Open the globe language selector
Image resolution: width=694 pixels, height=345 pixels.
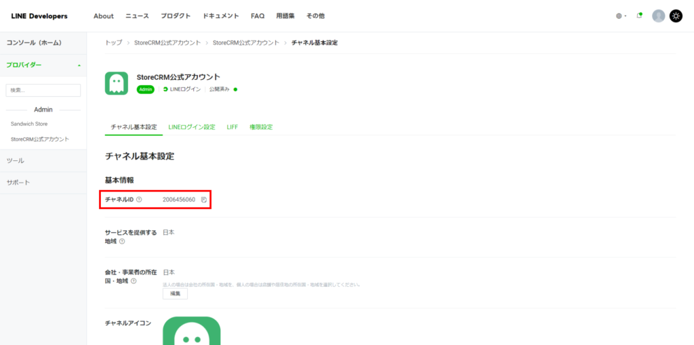click(x=621, y=16)
